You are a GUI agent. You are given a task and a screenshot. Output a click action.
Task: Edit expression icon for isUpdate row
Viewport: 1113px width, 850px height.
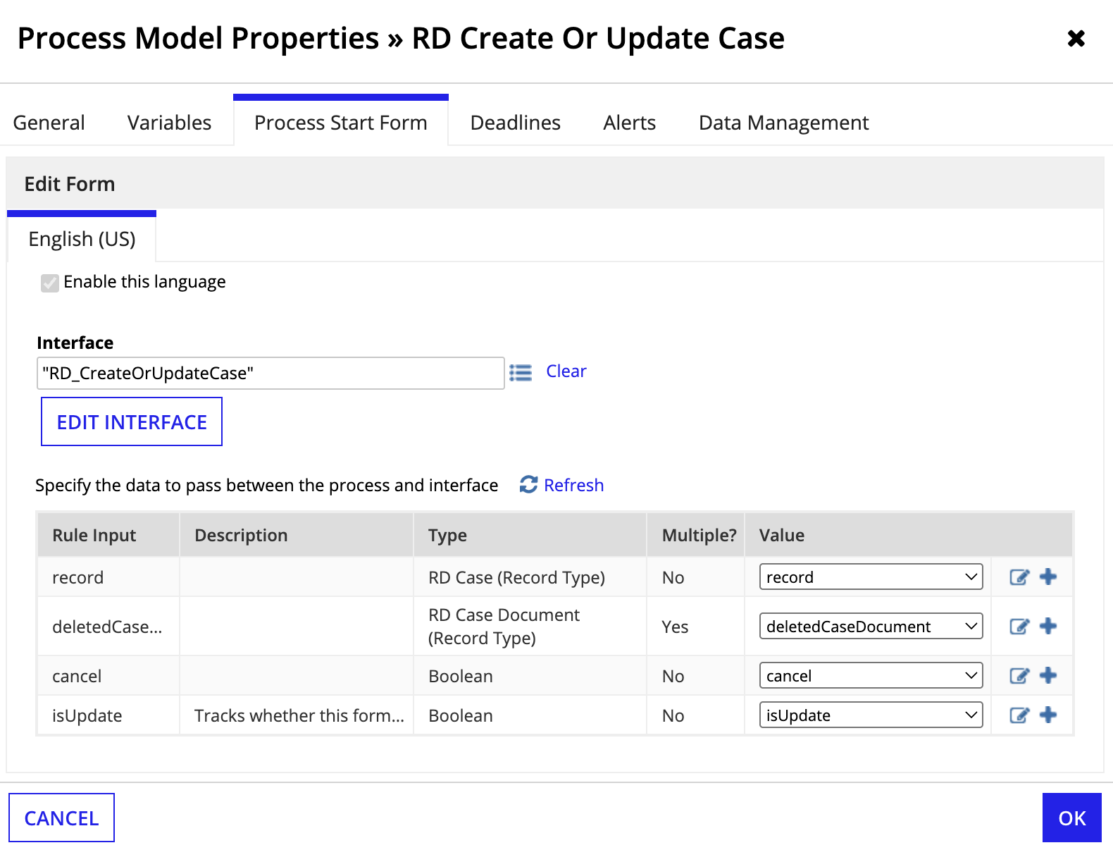click(x=1019, y=715)
